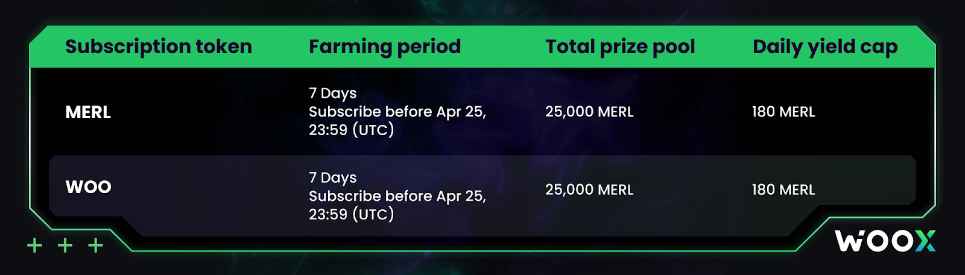Select the Total prize pool header

[x=620, y=46]
